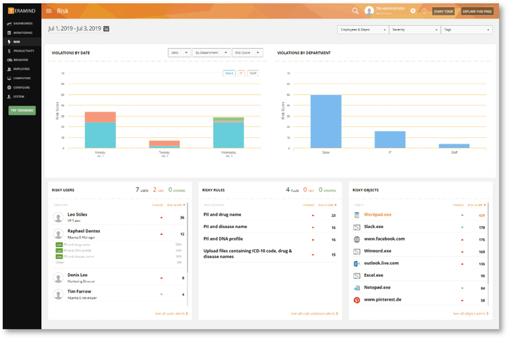Open the calendar icon next to date range

pos(106,28)
